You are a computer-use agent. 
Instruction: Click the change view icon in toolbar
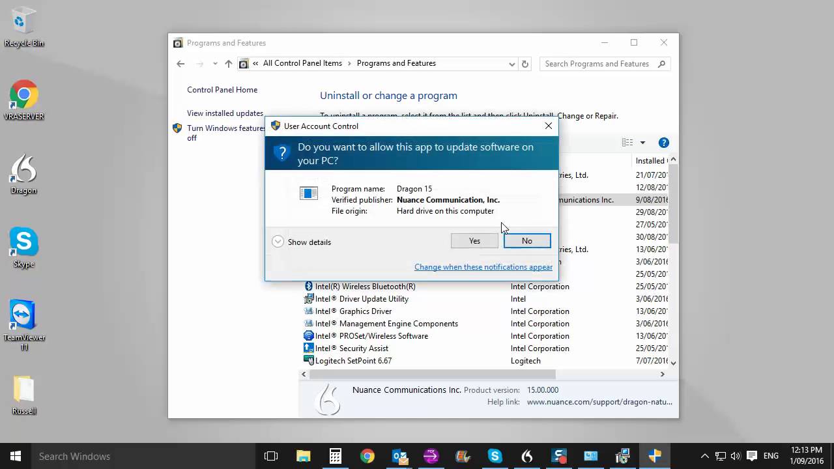pos(627,143)
